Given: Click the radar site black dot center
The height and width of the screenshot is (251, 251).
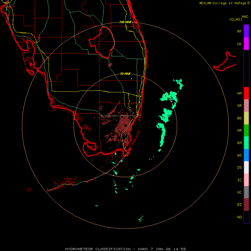Looking at the screenshot, I should click(125, 125).
